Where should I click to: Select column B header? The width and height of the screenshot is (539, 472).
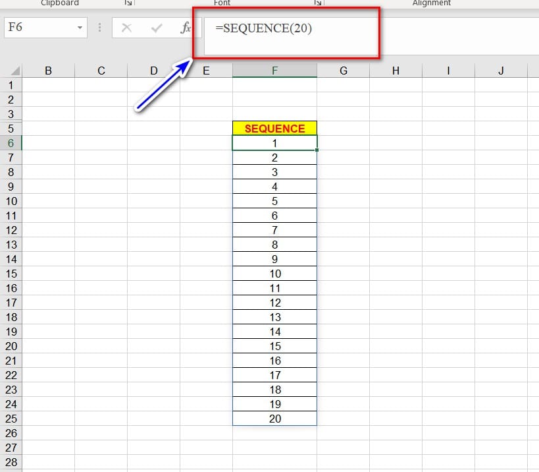pyautogui.click(x=48, y=71)
